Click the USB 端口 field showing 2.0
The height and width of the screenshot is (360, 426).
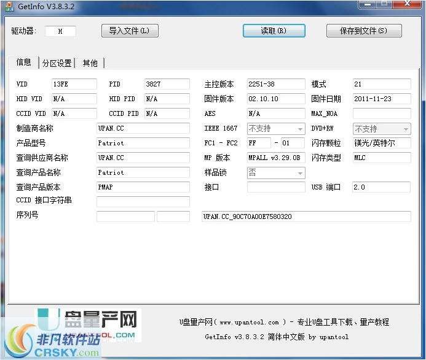pos(381,187)
